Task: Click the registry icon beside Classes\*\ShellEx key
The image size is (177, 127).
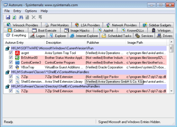Action: pos(8,72)
